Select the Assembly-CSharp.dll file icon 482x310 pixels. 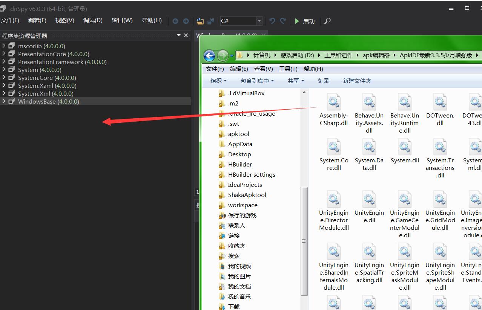333,102
